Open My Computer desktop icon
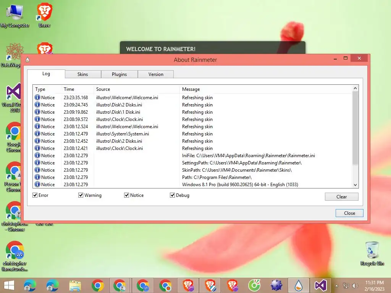The image size is (391, 293). point(15,15)
